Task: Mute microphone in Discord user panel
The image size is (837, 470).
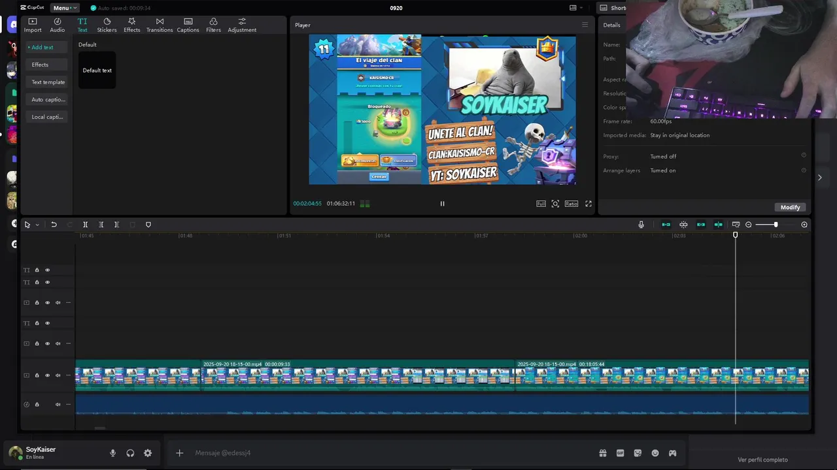Action: pyautogui.click(x=112, y=453)
